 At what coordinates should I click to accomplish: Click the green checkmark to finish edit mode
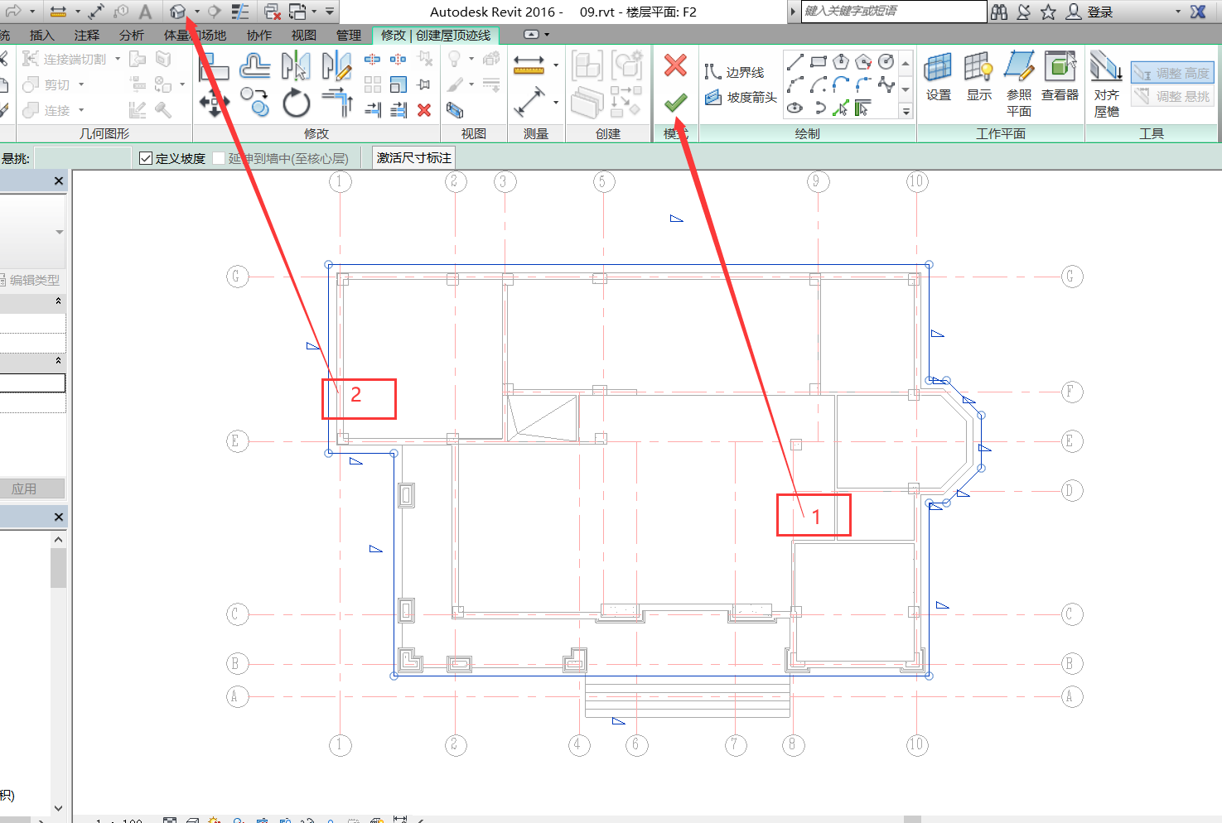(x=676, y=103)
